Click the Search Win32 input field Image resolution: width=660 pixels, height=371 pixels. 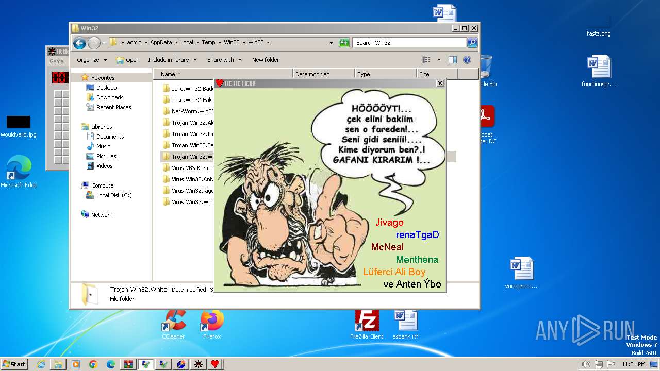[410, 43]
